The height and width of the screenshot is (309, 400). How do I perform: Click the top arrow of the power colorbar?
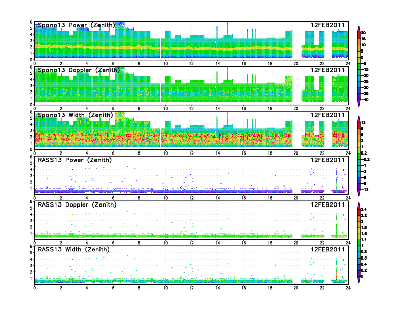click(x=358, y=28)
